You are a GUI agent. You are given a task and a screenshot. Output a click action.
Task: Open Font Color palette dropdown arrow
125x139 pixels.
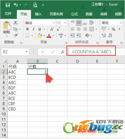coord(53,36)
